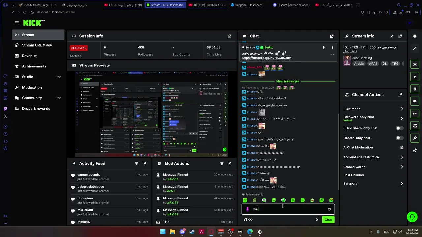
Task: Open Slow mode settings
Action: [x=373, y=109]
